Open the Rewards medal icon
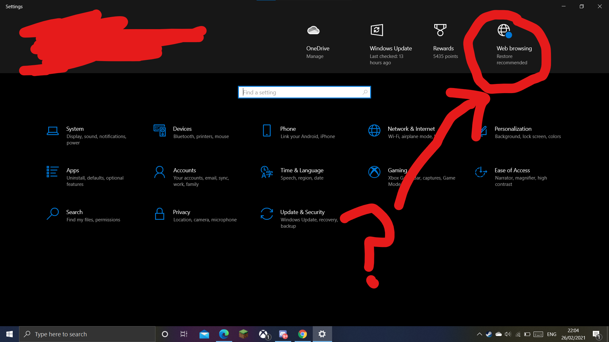 (440, 30)
